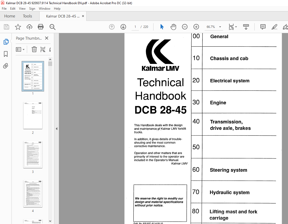Close the Page Thumbnails panel

click(x=47, y=38)
